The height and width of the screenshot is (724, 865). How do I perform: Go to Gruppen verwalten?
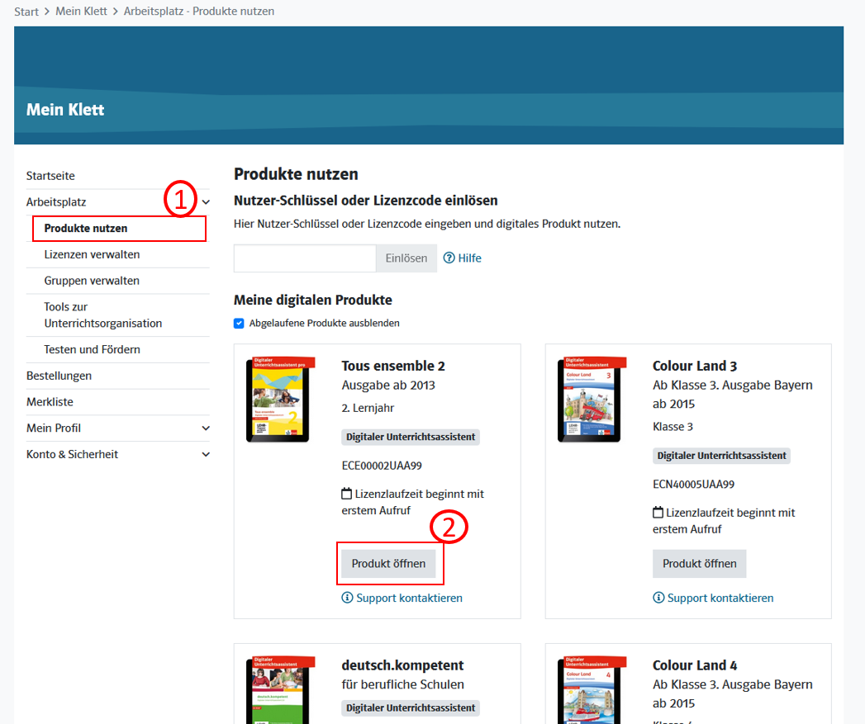pos(92,281)
